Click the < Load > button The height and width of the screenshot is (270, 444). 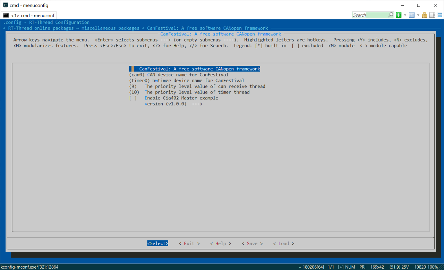(x=284, y=243)
